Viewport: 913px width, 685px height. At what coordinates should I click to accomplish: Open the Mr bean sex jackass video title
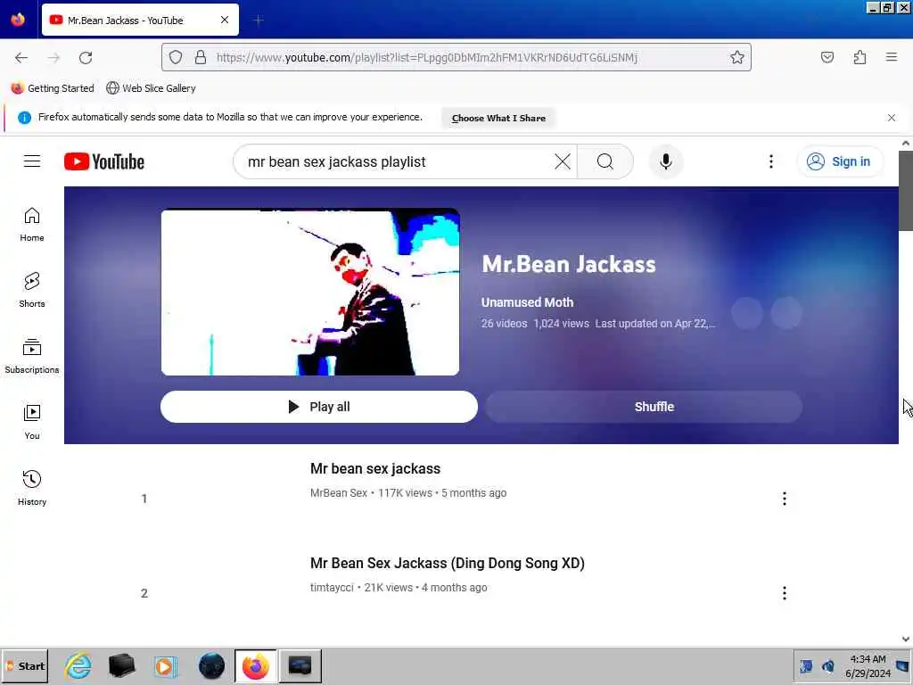375,469
